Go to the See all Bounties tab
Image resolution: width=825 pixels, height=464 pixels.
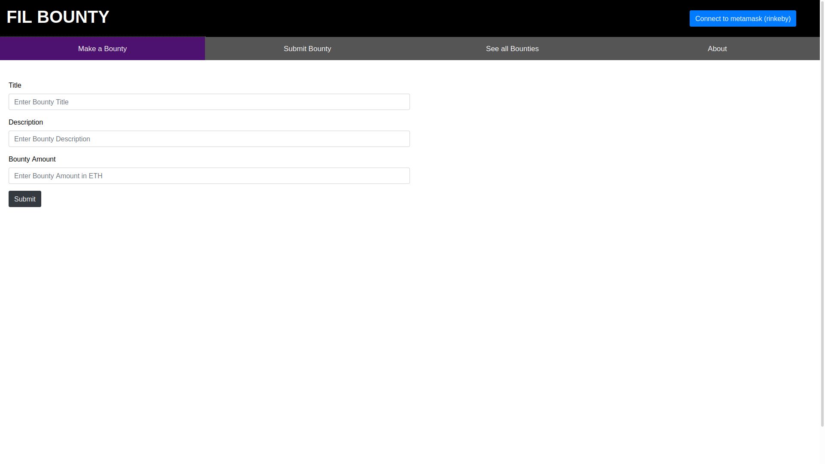pos(512,49)
